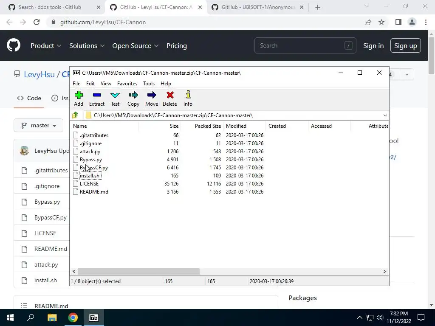Open Windows taskbar search

(31, 318)
